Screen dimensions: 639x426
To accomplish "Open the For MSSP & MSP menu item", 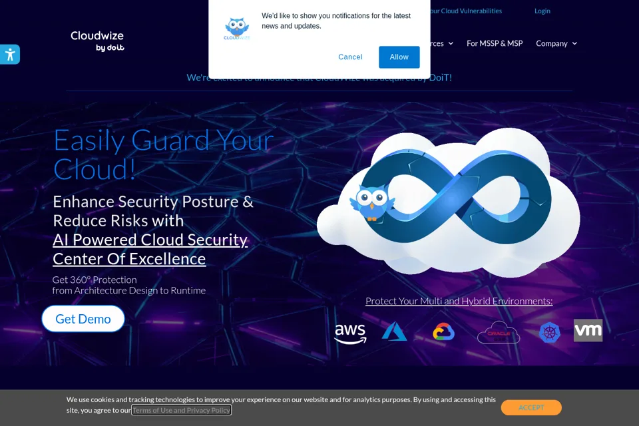I will click(x=495, y=43).
